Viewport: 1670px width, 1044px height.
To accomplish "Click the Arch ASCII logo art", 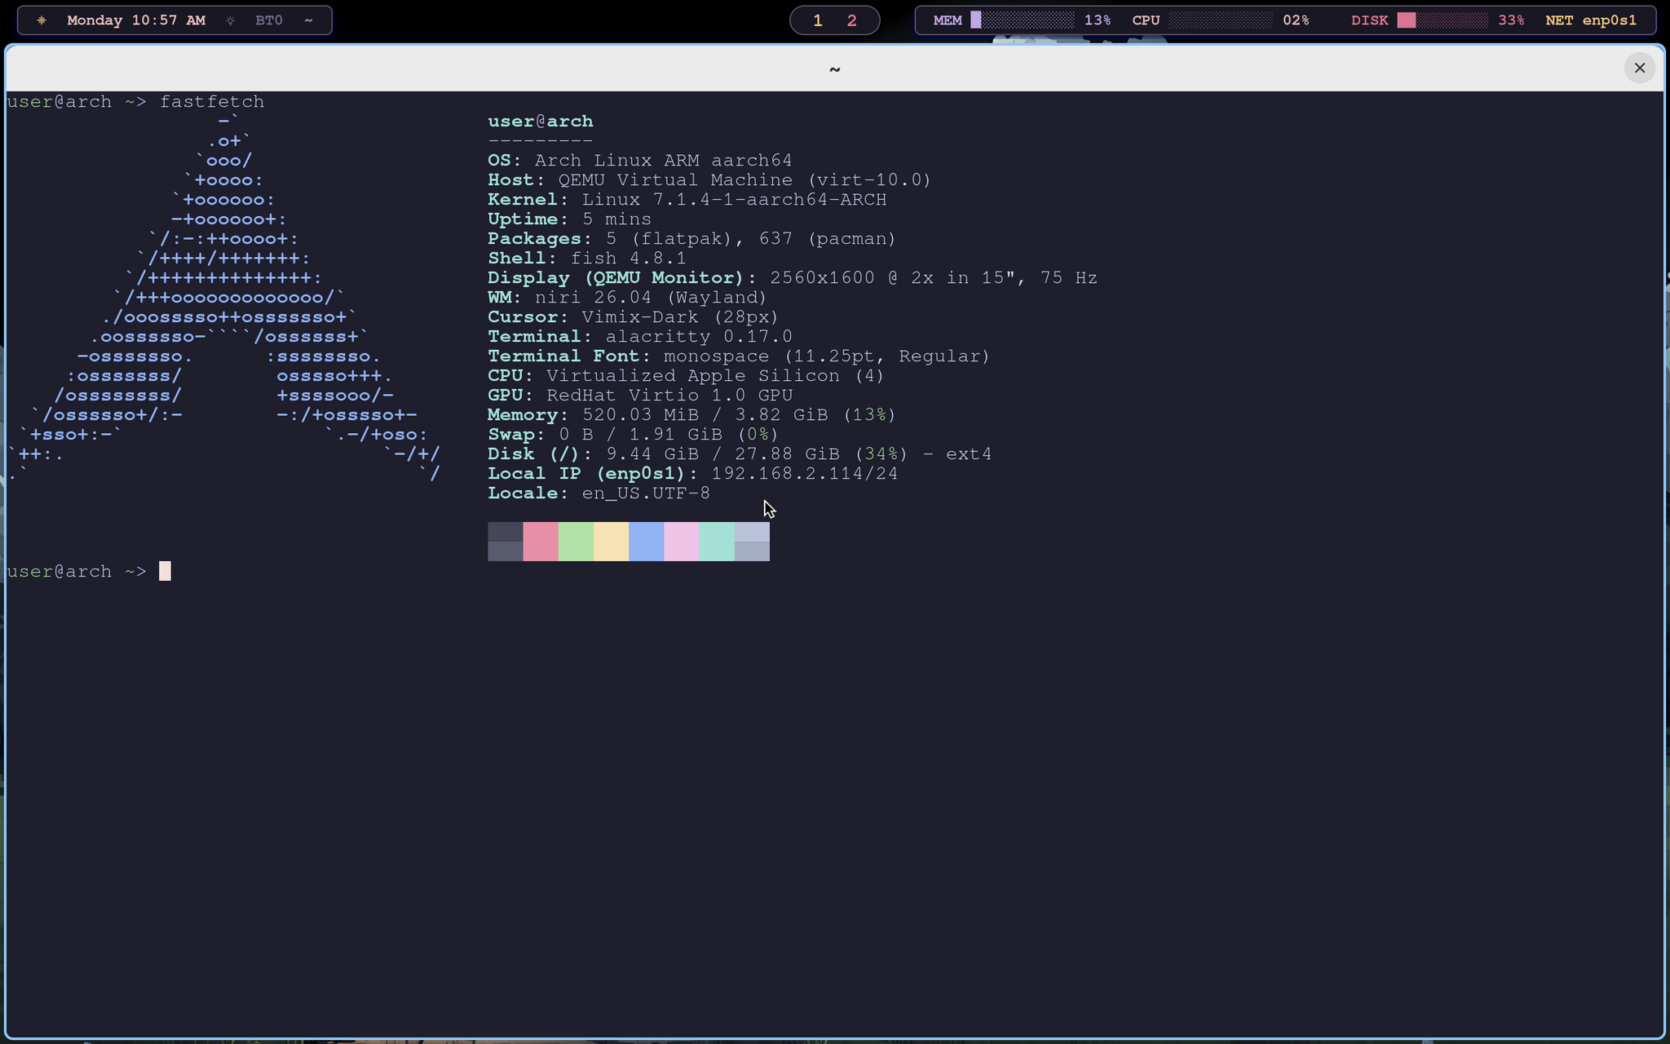I will click(224, 298).
